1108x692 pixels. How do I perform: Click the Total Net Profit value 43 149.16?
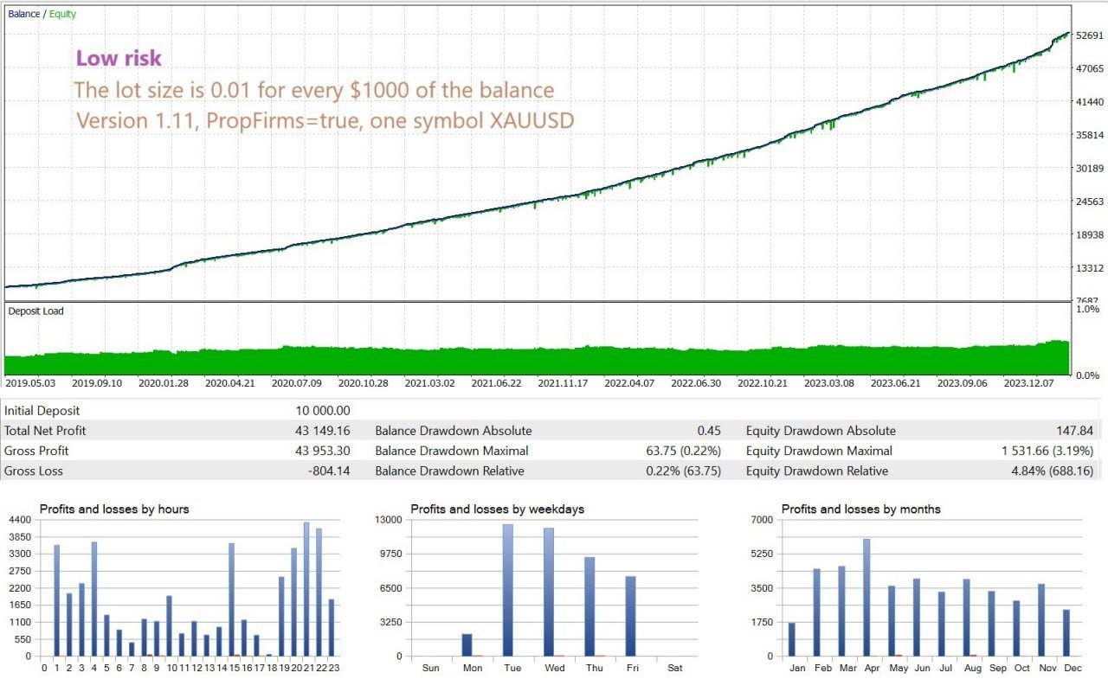(x=322, y=431)
